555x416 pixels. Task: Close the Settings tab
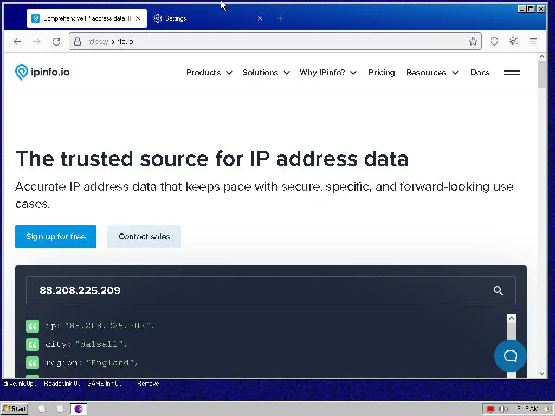tap(260, 18)
